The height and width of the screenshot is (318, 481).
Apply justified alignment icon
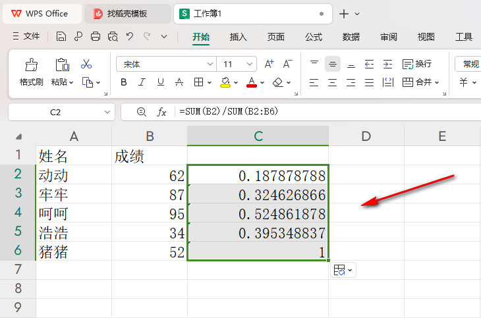point(370,82)
